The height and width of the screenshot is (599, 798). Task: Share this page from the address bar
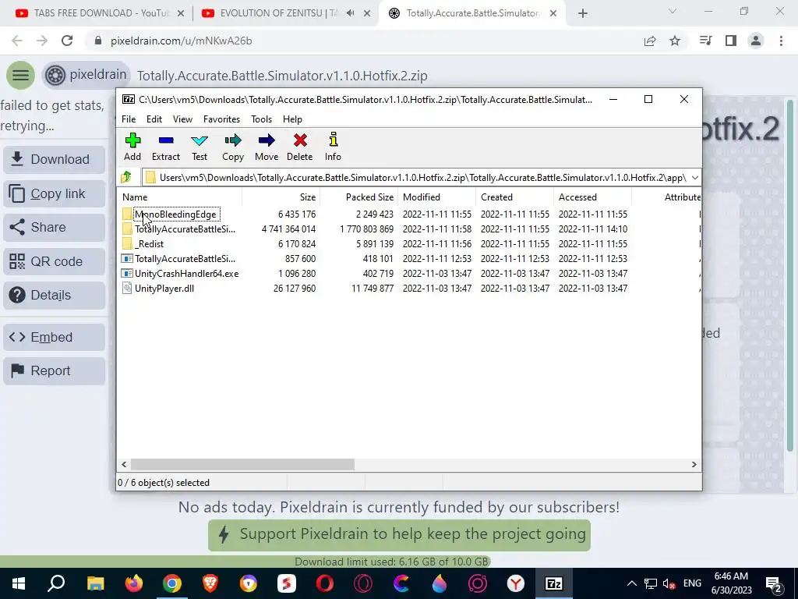coord(650,41)
